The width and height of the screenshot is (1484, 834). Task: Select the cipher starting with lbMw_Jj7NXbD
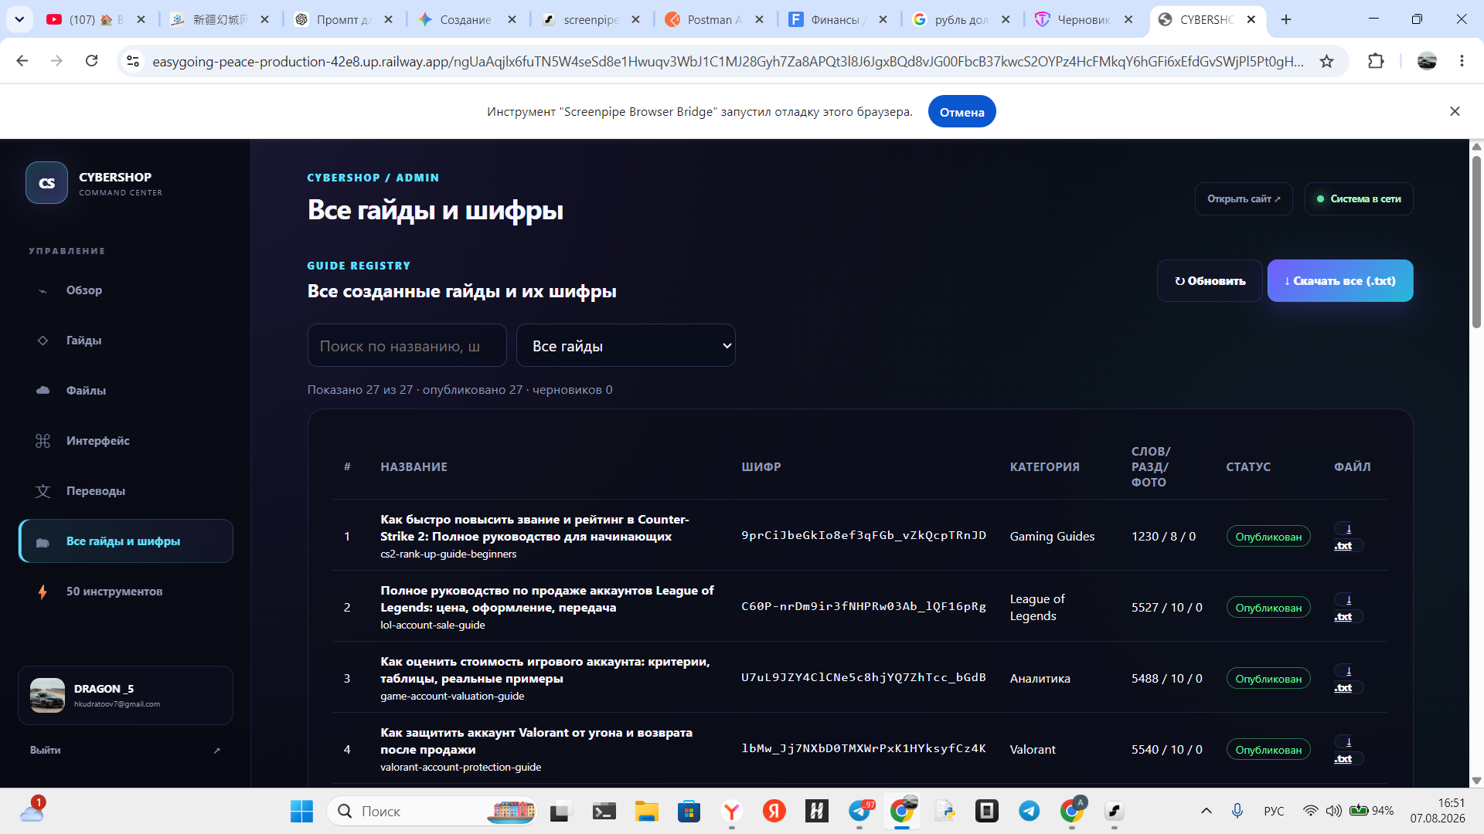click(863, 749)
